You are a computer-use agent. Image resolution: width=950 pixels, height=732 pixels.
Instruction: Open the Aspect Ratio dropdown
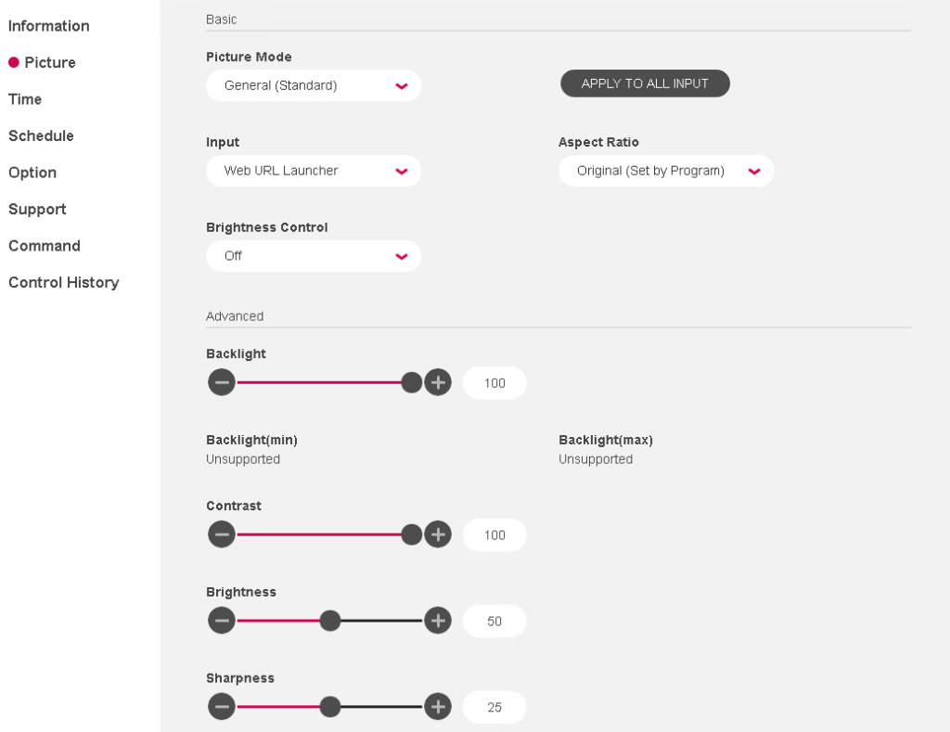click(665, 171)
